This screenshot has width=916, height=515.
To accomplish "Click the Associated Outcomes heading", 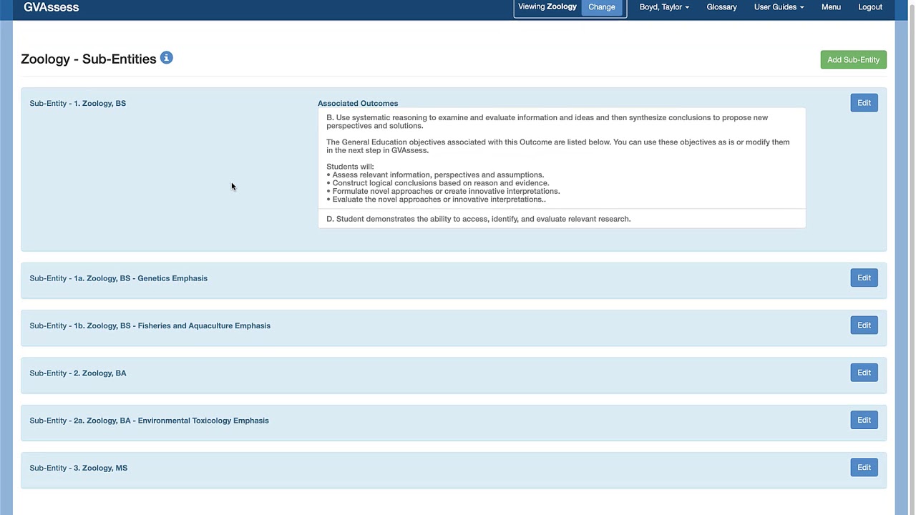I will 358,104.
